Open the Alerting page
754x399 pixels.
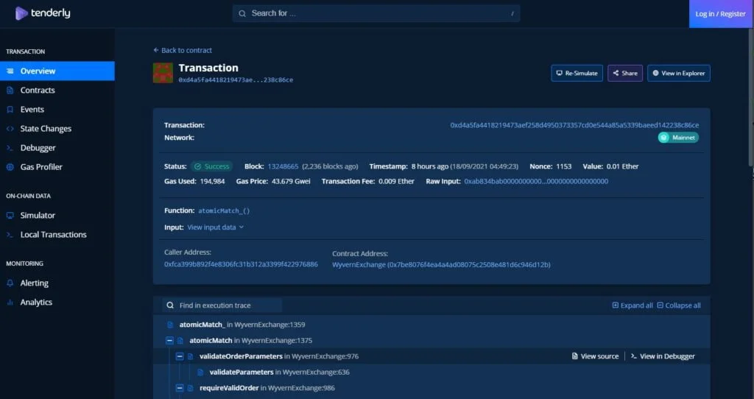[57, 283]
